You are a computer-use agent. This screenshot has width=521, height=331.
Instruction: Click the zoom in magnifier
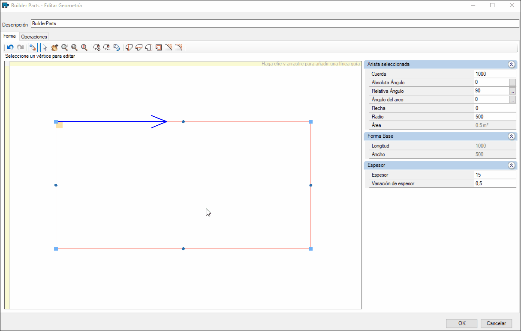[65, 47]
